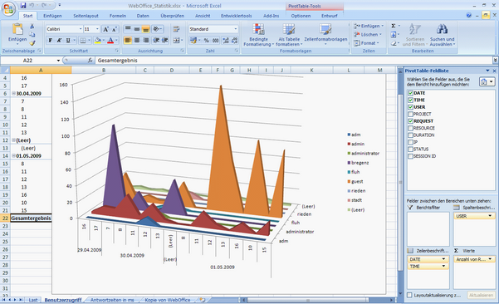This screenshot has height=304, width=499.
Task: Click the Einfügen cells button
Action: coord(369,26)
